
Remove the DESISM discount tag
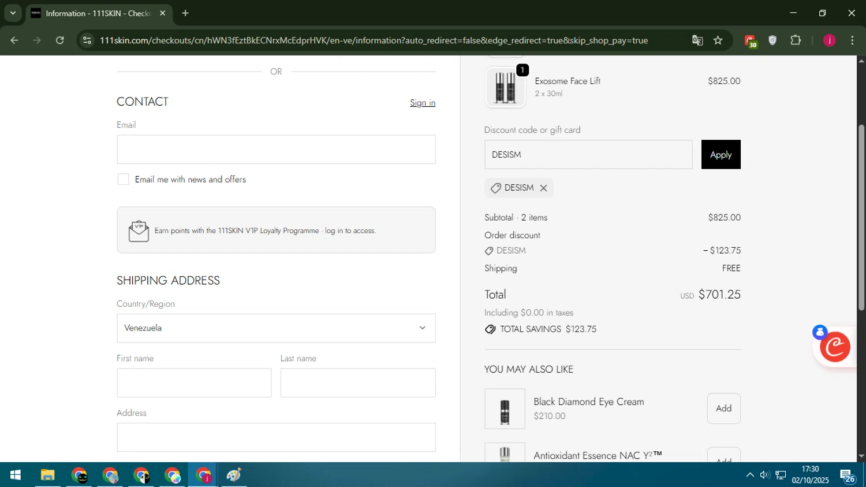pos(543,188)
